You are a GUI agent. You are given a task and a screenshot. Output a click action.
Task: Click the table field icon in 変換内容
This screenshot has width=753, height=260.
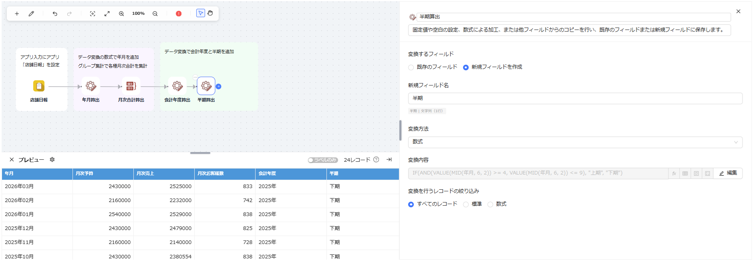point(685,173)
